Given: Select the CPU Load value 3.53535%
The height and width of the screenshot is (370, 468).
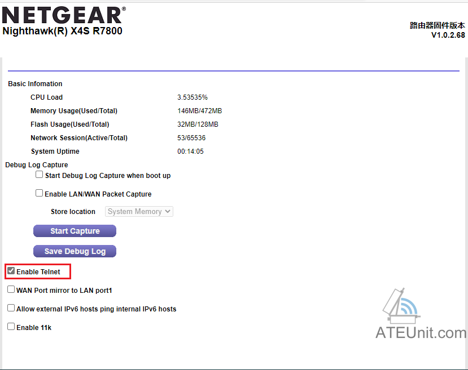Looking at the screenshot, I should 193,97.
